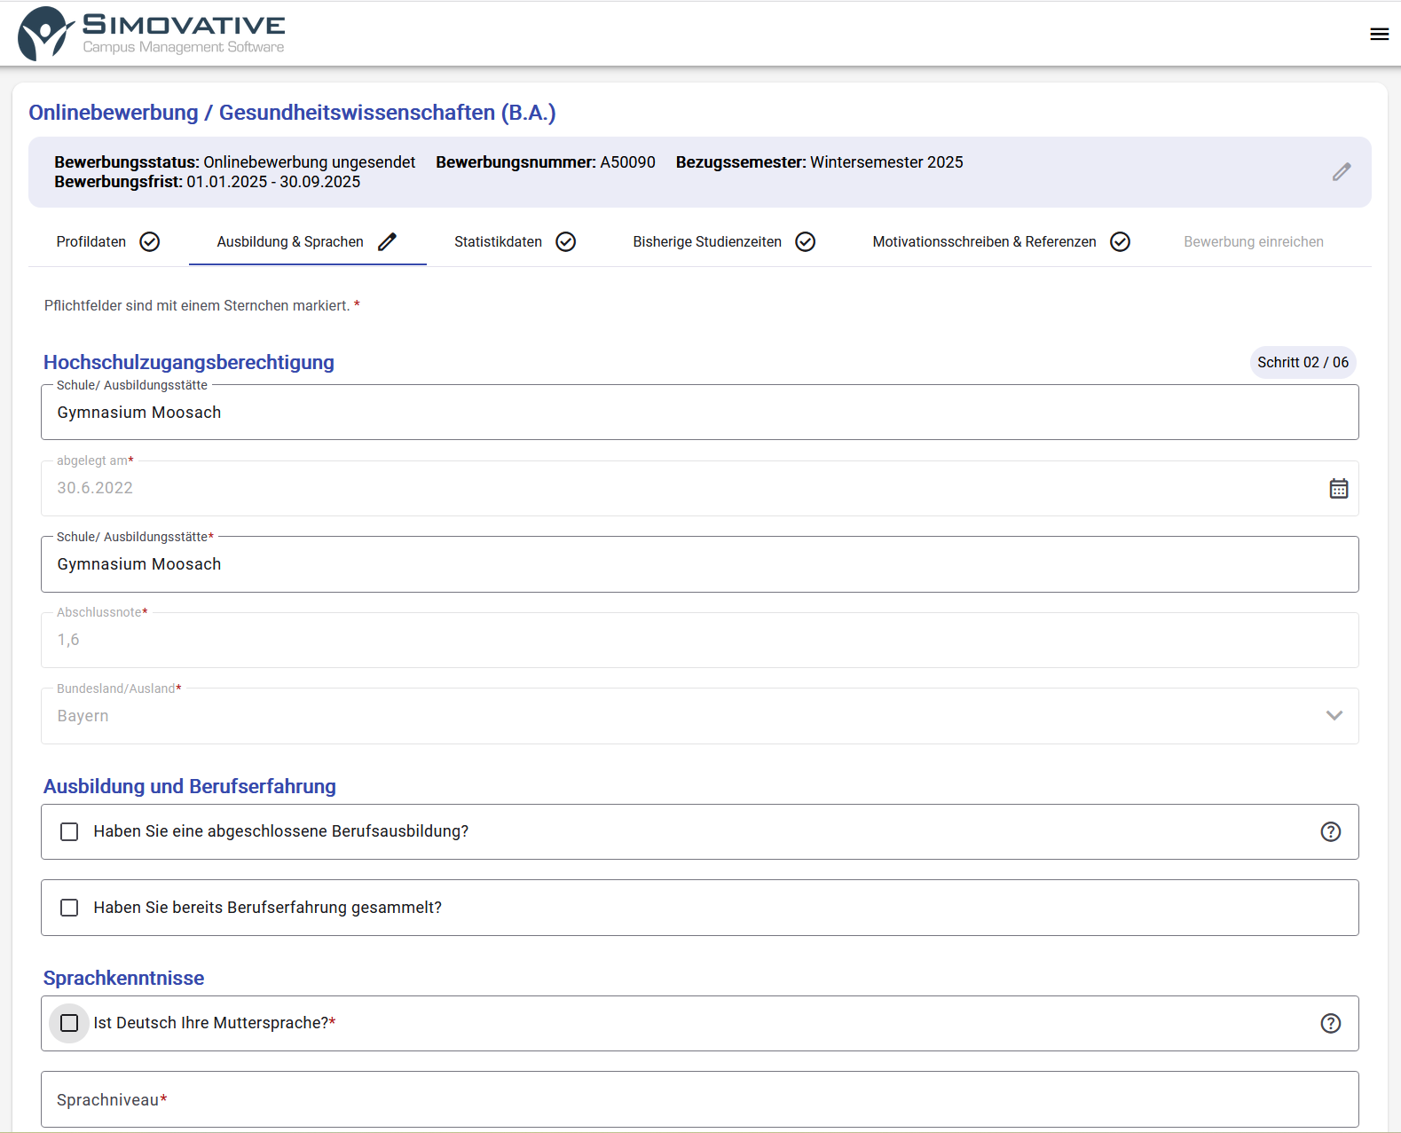Image resolution: width=1401 pixels, height=1133 pixels.
Task: Click the first Schule/Ausbildungsstätte input field
Action: [x=700, y=413]
